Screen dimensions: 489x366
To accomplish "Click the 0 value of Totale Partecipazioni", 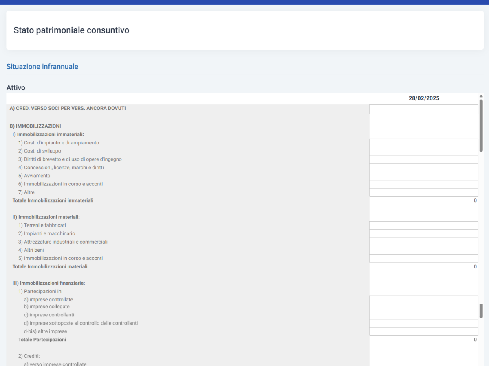I will coord(475,340).
